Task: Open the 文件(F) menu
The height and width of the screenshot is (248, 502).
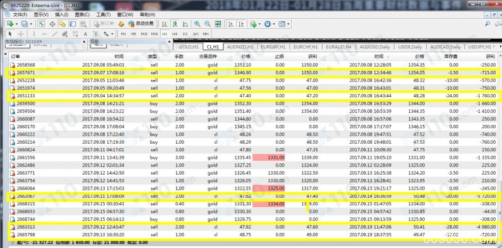Action: [20, 14]
